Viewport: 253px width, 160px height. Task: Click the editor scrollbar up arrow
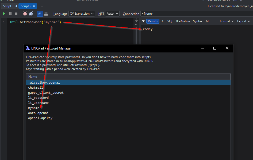pyautogui.click(x=136, y=24)
